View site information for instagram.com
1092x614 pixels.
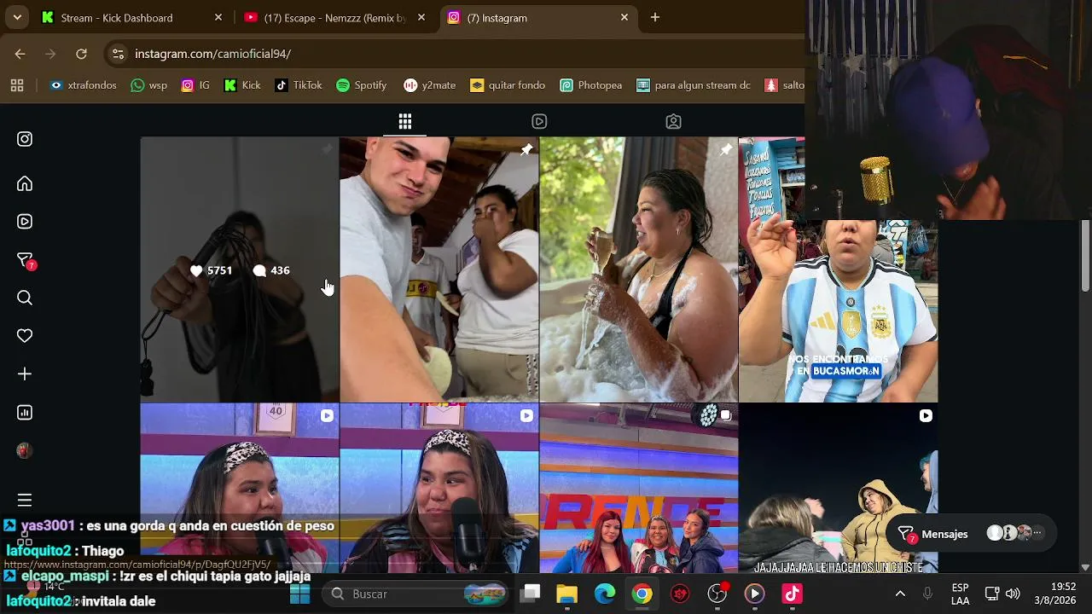pyautogui.click(x=118, y=54)
